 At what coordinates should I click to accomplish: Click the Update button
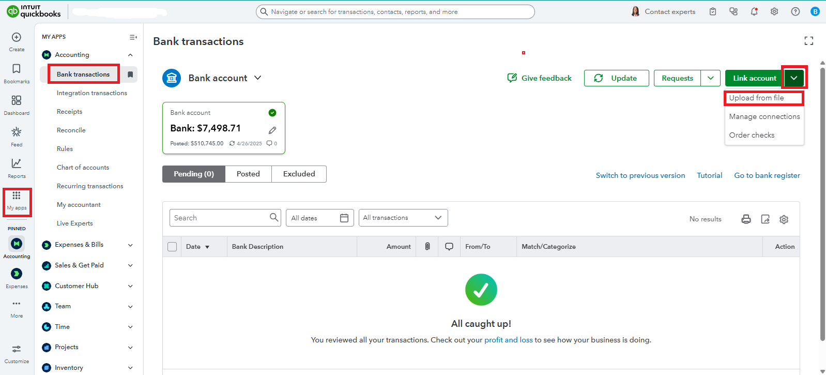tap(616, 78)
